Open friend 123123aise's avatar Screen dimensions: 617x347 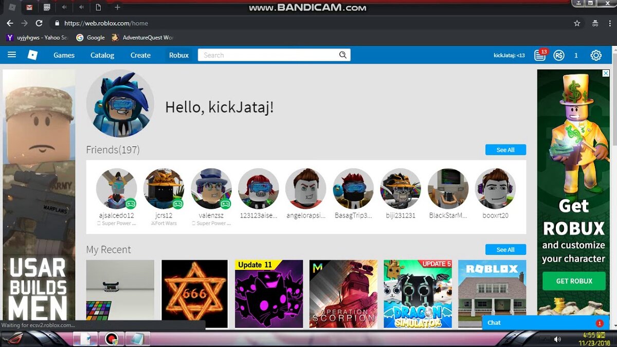click(259, 189)
